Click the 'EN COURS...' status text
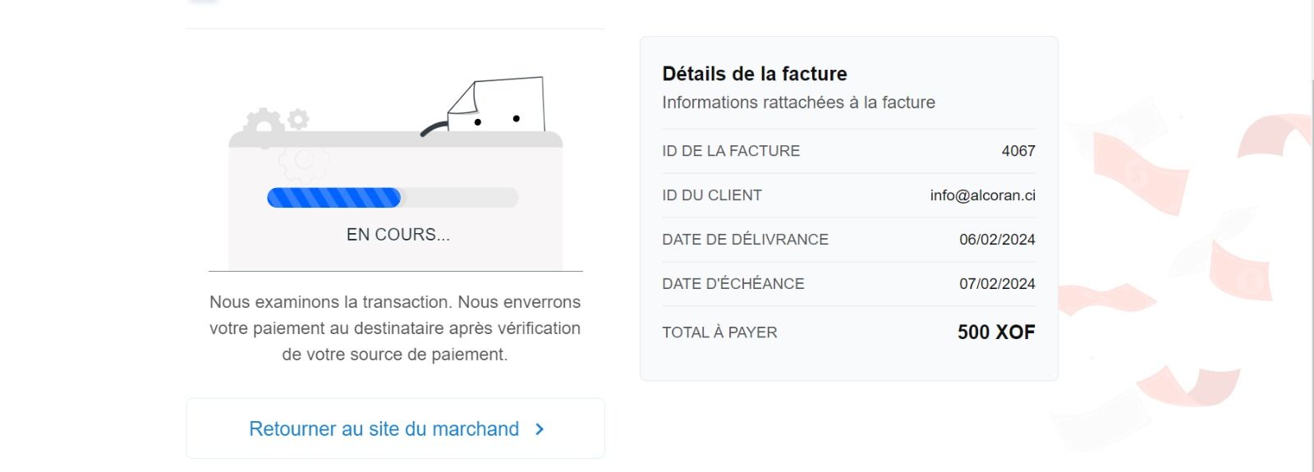Image resolution: width=1314 pixels, height=472 pixels. (397, 235)
